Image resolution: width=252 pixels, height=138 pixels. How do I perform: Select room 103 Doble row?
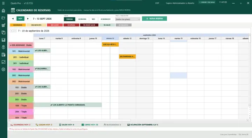point(21,88)
